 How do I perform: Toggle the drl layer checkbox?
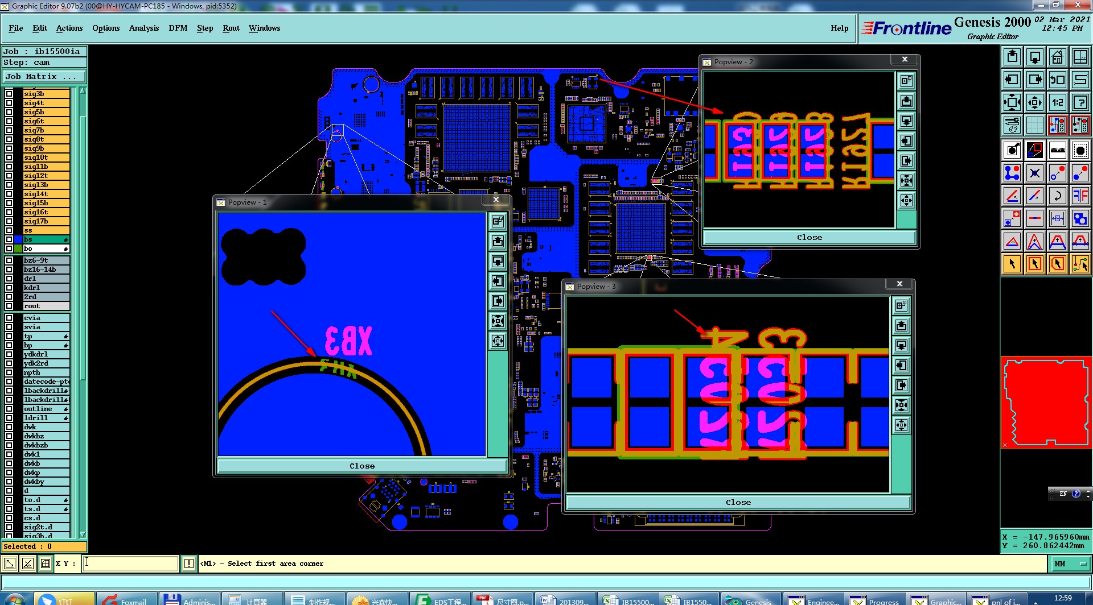[x=9, y=279]
